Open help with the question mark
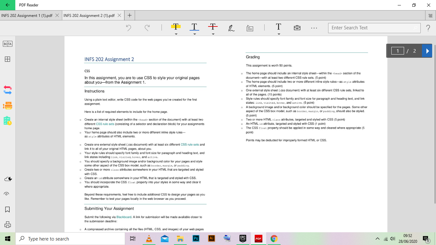This screenshot has width=436, height=245. (x=428, y=28)
